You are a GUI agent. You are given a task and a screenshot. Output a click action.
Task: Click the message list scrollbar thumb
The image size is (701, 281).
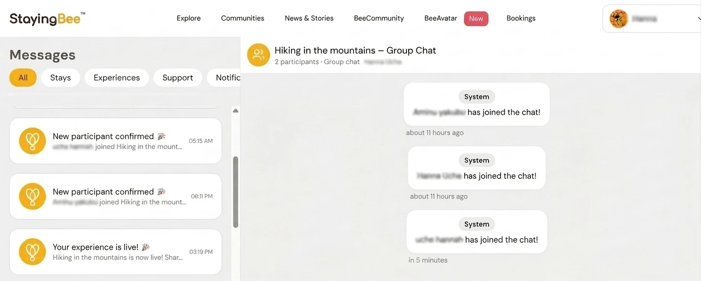click(x=236, y=192)
